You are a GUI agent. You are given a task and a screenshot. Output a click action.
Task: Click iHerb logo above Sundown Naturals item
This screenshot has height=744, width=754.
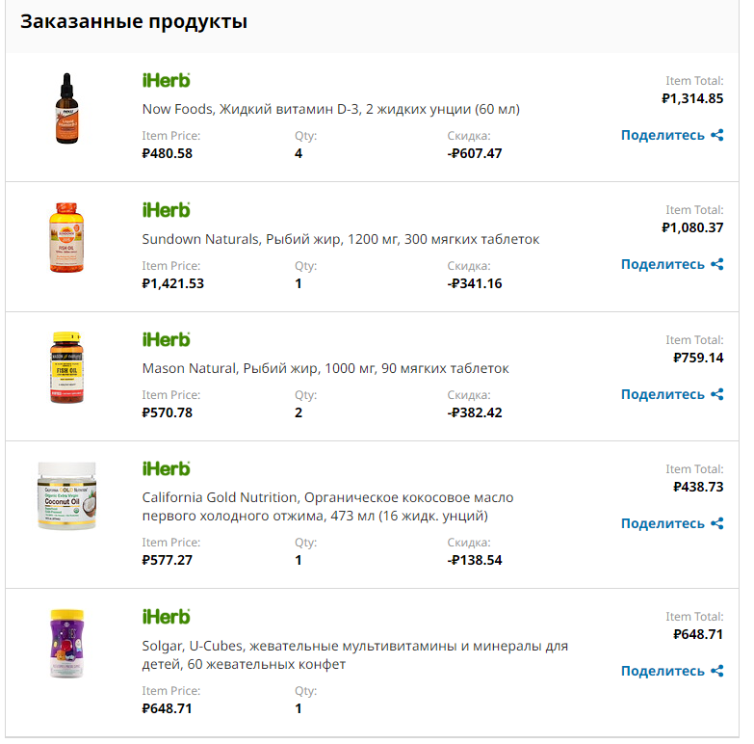(x=166, y=210)
